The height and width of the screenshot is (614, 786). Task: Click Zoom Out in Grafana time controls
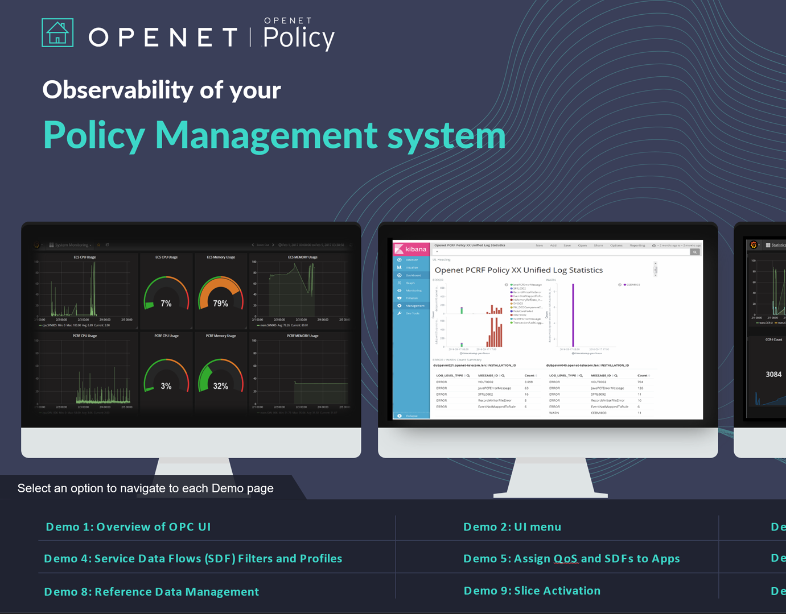tap(262, 245)
